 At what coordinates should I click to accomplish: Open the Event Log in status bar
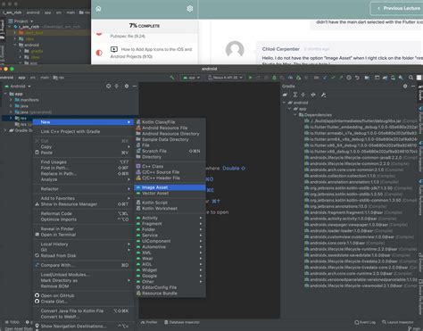(x=365, y=322)
